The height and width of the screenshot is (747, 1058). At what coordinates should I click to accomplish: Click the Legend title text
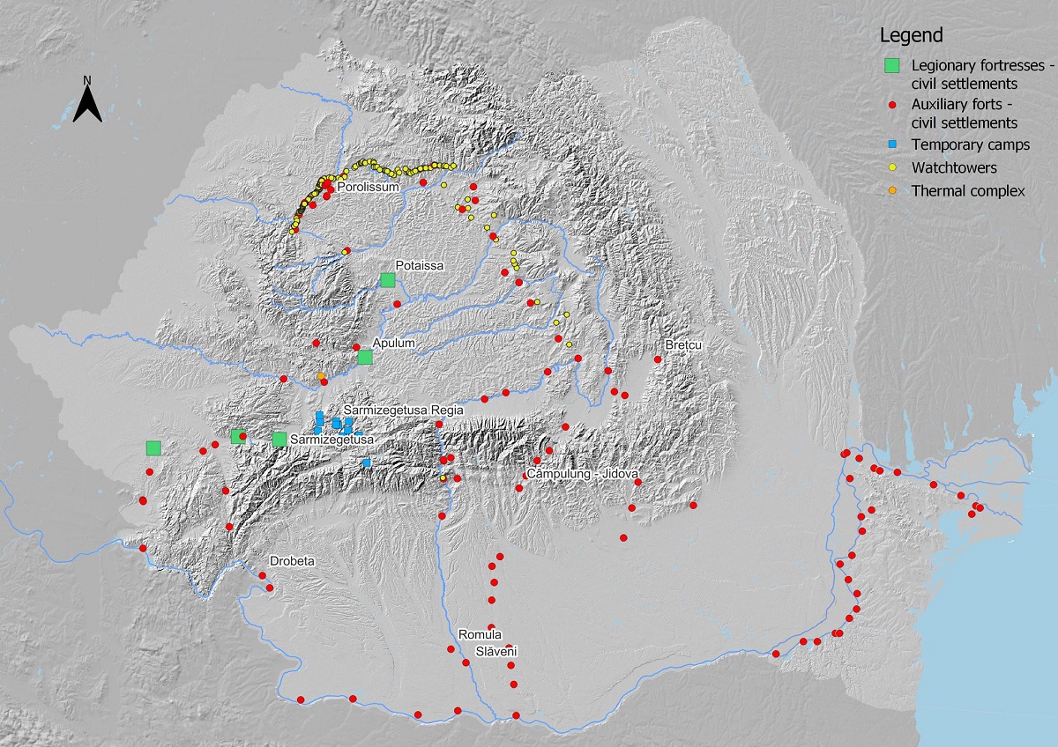click(912, 35)
